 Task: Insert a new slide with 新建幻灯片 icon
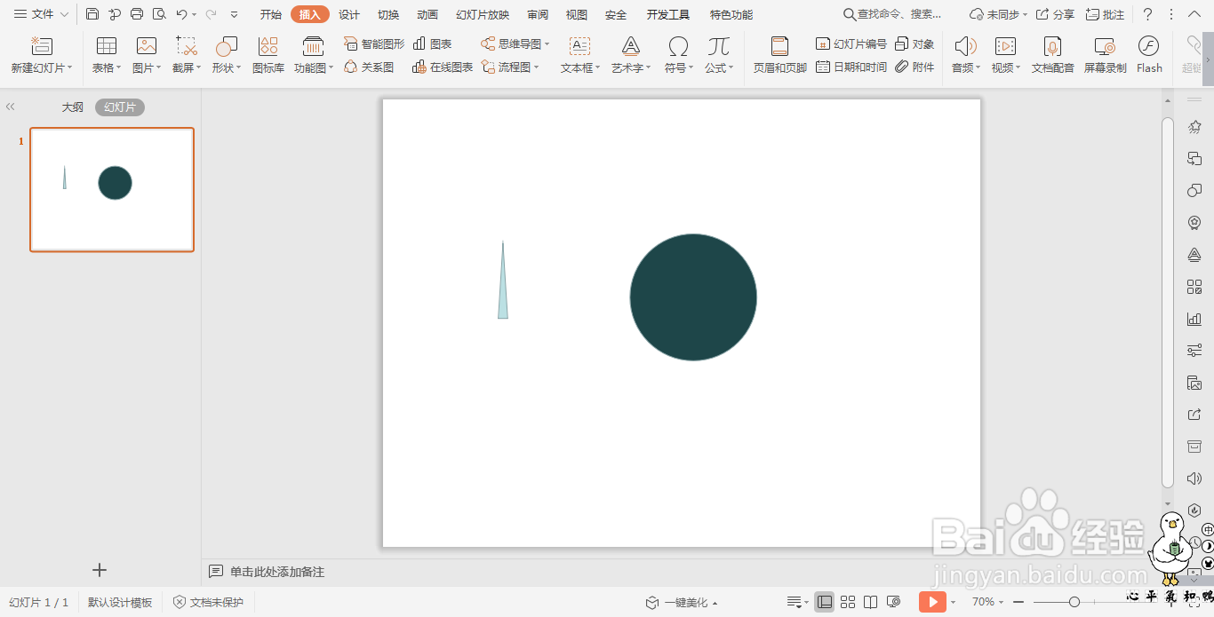point(41,46)
